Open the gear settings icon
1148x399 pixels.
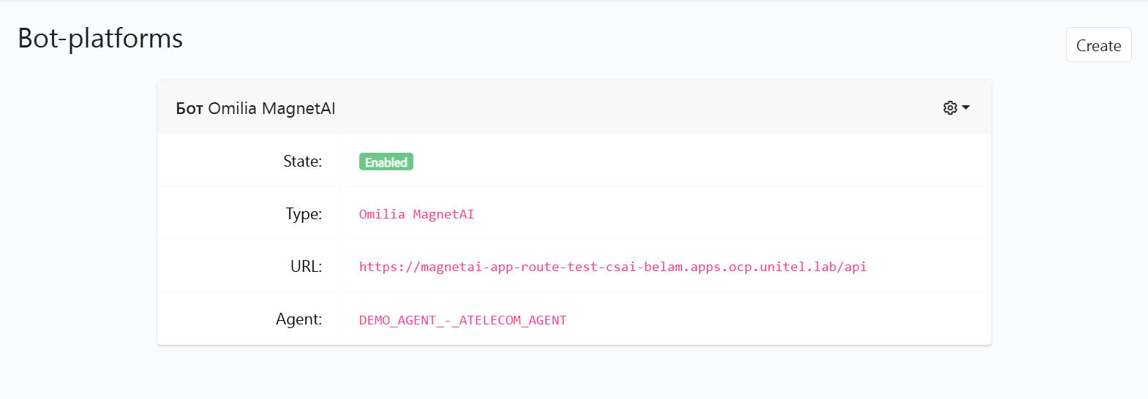pos(950,108)
